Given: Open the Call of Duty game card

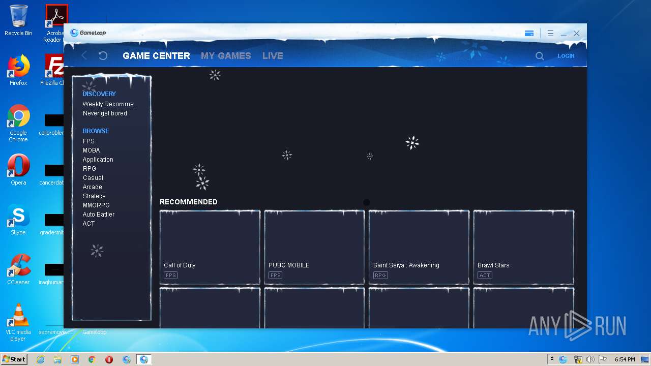Looking at the screenshot, I should [210, 247].
